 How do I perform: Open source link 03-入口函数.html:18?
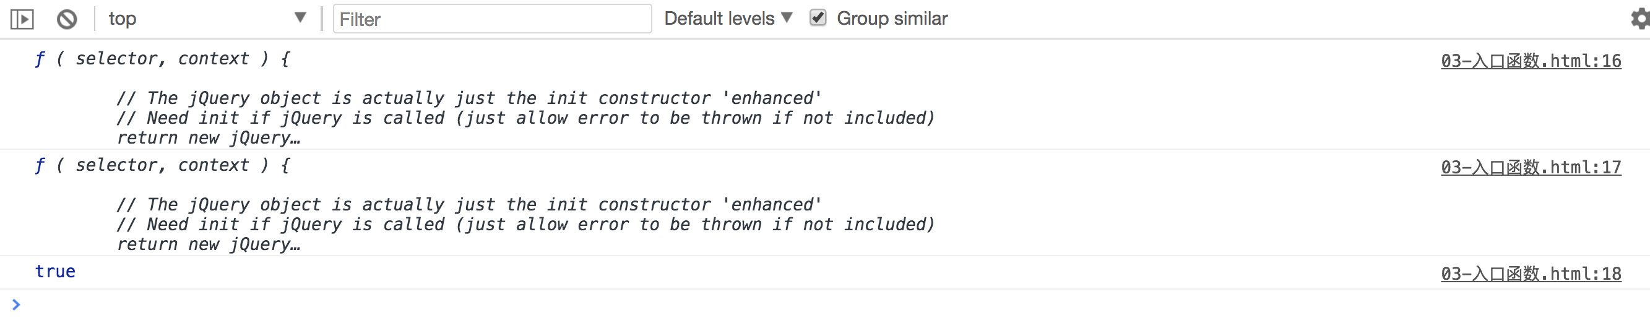pos(1530,274)
